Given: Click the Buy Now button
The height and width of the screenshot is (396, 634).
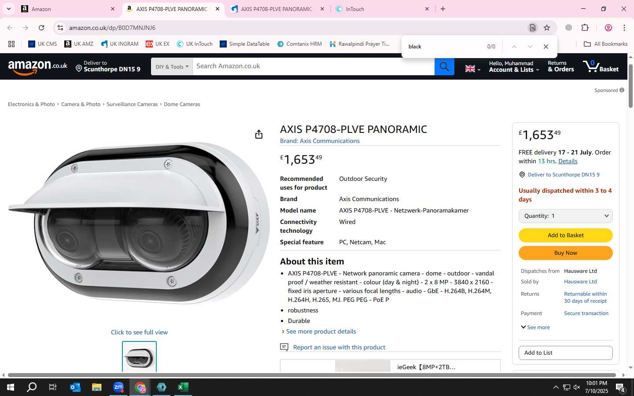Looking at the screenshot, I should point(566,253).
